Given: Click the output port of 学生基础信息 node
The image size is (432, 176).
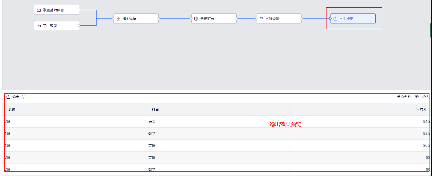Looking at the screenshot, I should click(79, 10).
